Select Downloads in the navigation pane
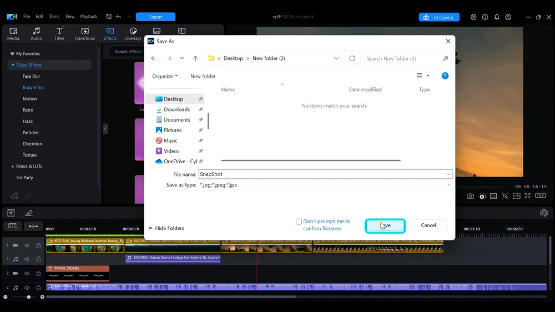The width and height of the screenshot is (555, 312). (x=176, y=109)
